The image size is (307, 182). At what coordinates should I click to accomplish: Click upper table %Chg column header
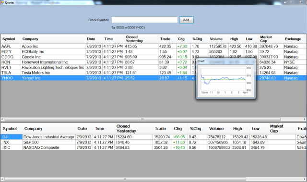pos(199,39)
